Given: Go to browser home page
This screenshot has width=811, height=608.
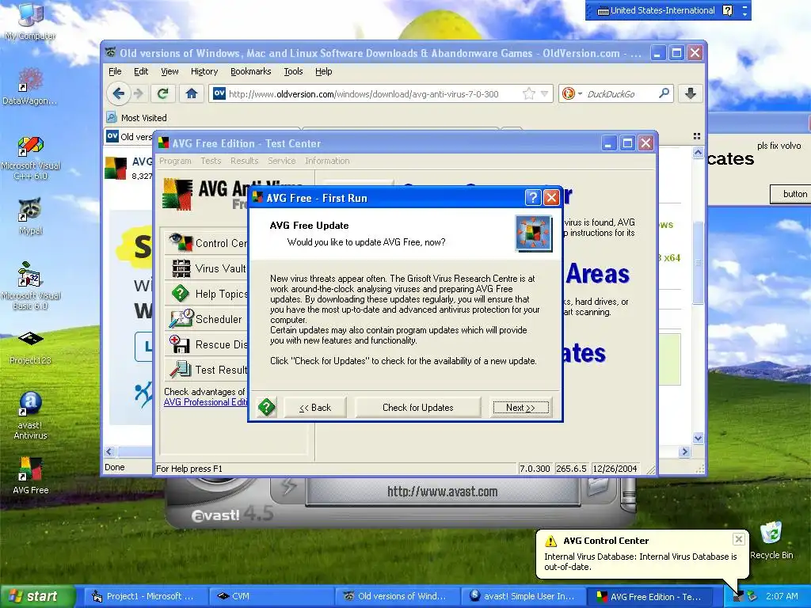Looking at the screenshot, I should click(x=192, y=93).
